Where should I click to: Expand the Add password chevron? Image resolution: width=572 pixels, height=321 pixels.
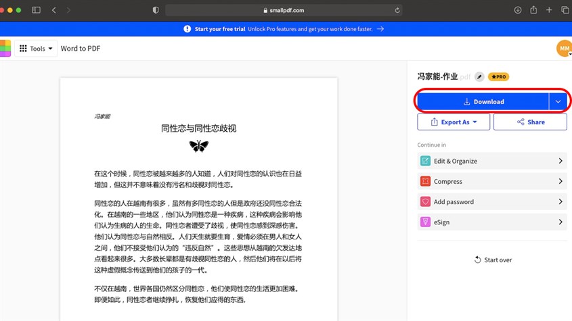(x=560, y=202)
